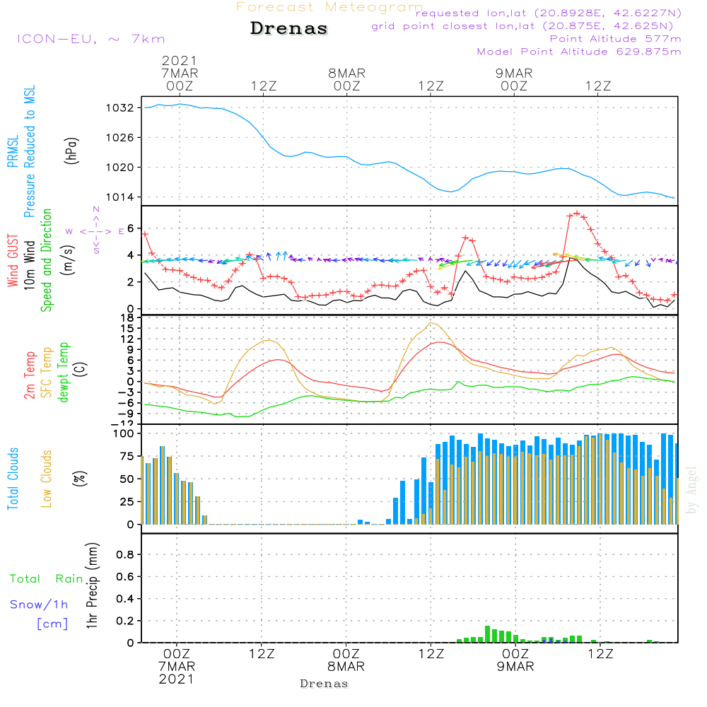Click the surface temperature peak on 8 March
Image resolution: width=707 pixels, height=707 pixels.
coord(431,323)
